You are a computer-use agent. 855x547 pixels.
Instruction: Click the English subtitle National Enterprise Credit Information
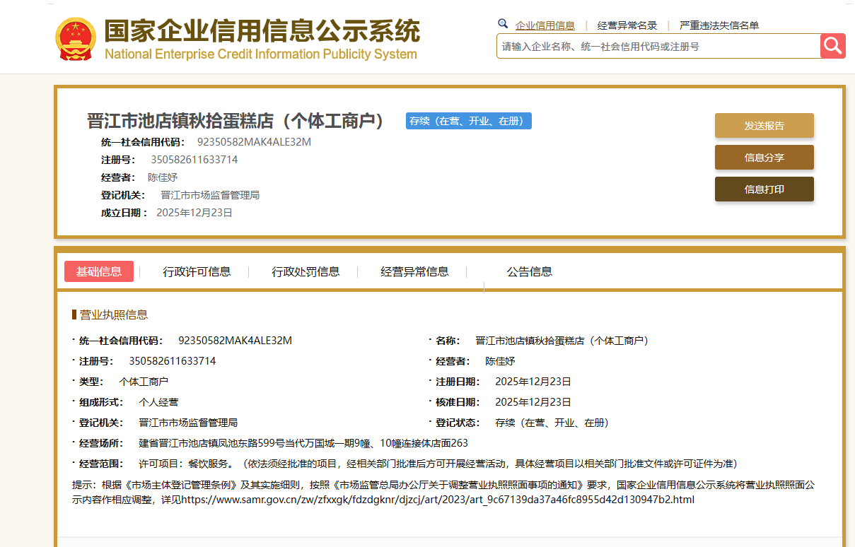click(x=261, y=54)
